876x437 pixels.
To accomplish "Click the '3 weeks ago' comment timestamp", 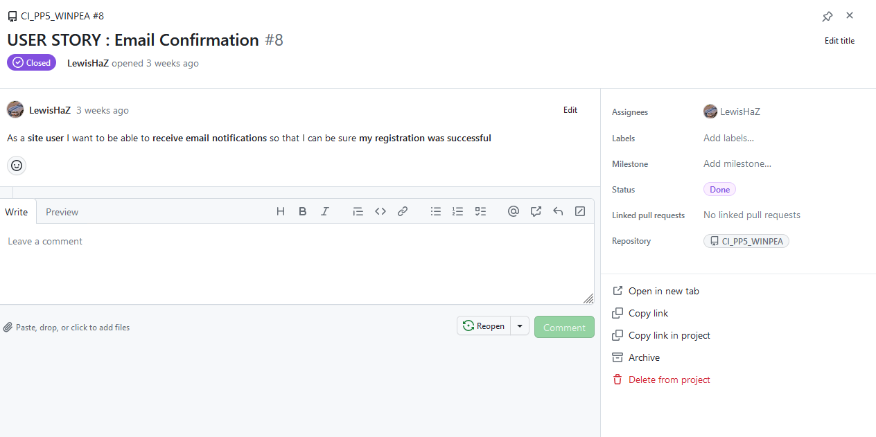I will 103,110.
